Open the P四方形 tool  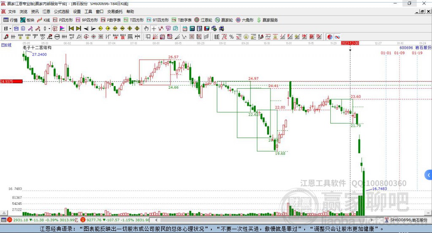point(63,20)
